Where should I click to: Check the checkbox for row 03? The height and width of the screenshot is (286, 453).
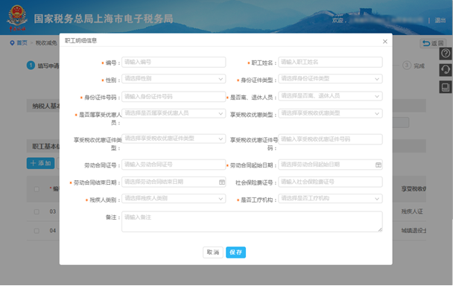tap(37, 212)
